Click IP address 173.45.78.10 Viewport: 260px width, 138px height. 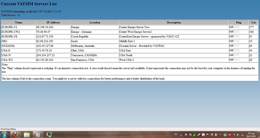pyautogui.click(x=44, y=50)
